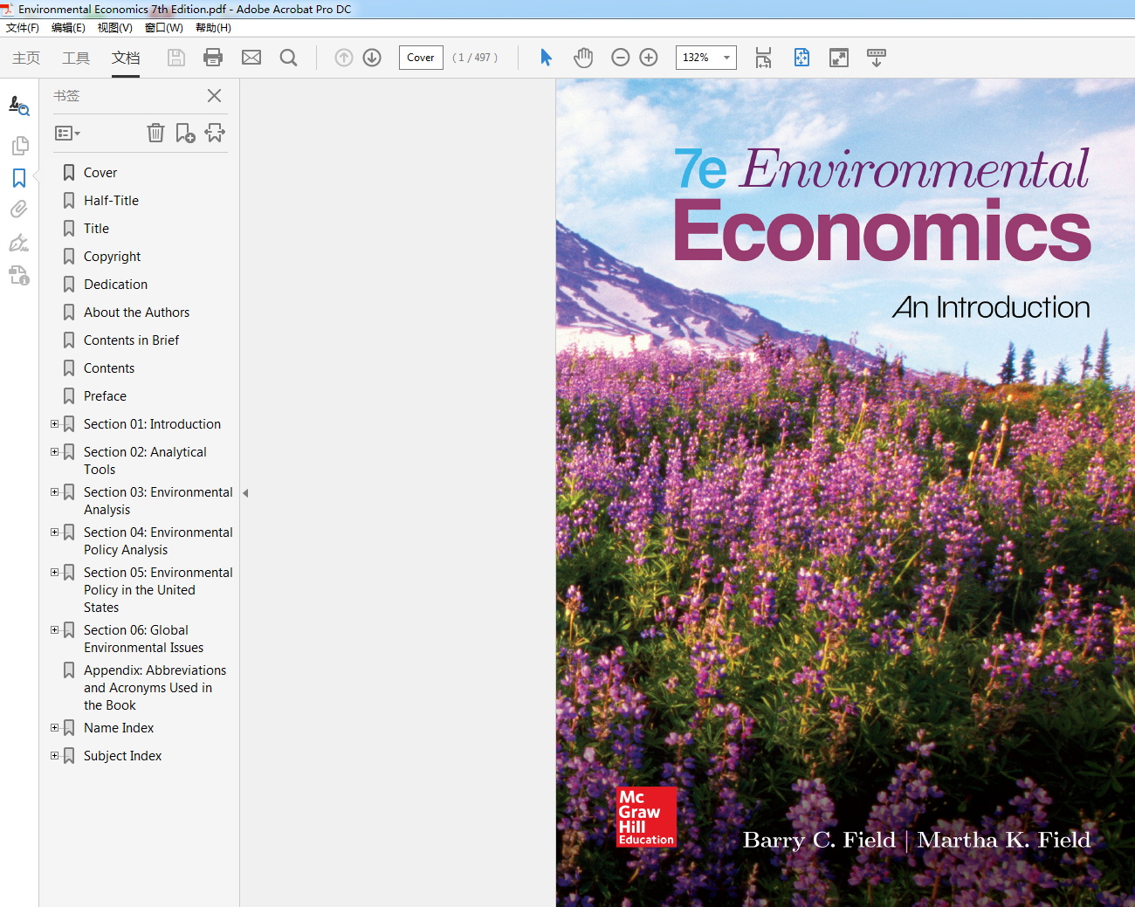The width and height of the screenshot is (1135, 907).
Task: Open the zoom percentage dropdown
Action: pos(726,58)
